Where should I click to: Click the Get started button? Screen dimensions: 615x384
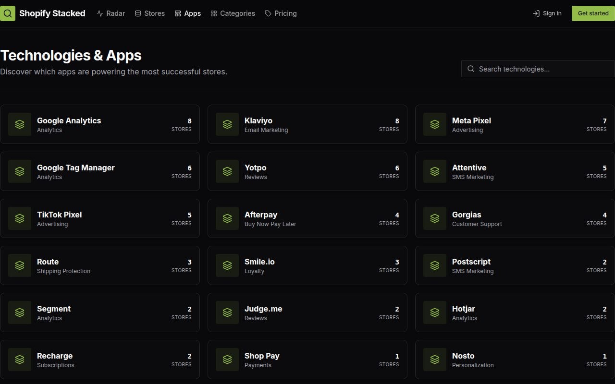593,13
